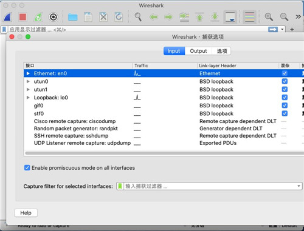
Task: Select Random packet generator: randpkt row
Action: point(164,129)
